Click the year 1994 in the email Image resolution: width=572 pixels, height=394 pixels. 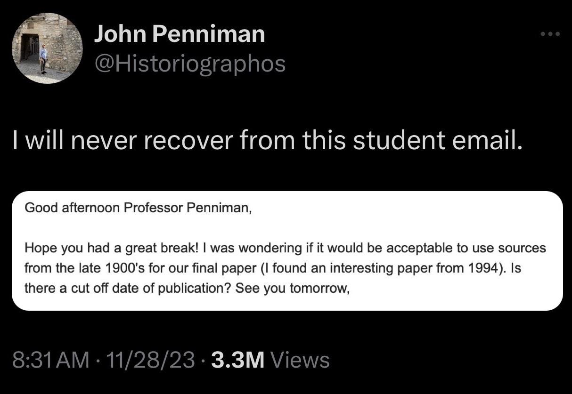pyautogui.click(x=485, y=268)
